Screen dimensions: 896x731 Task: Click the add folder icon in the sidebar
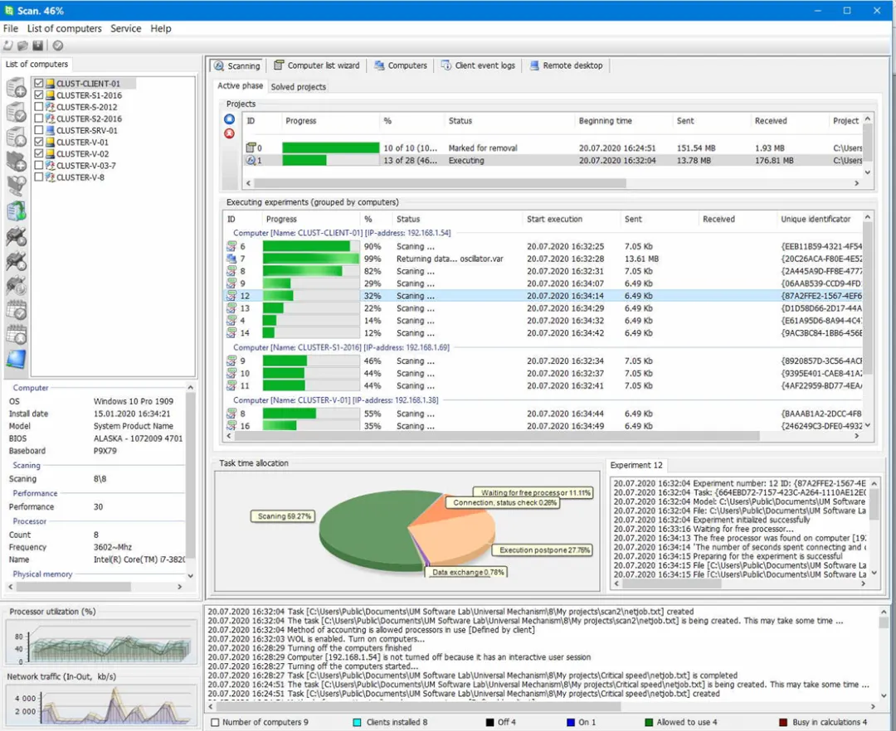[x=16, y=161]
